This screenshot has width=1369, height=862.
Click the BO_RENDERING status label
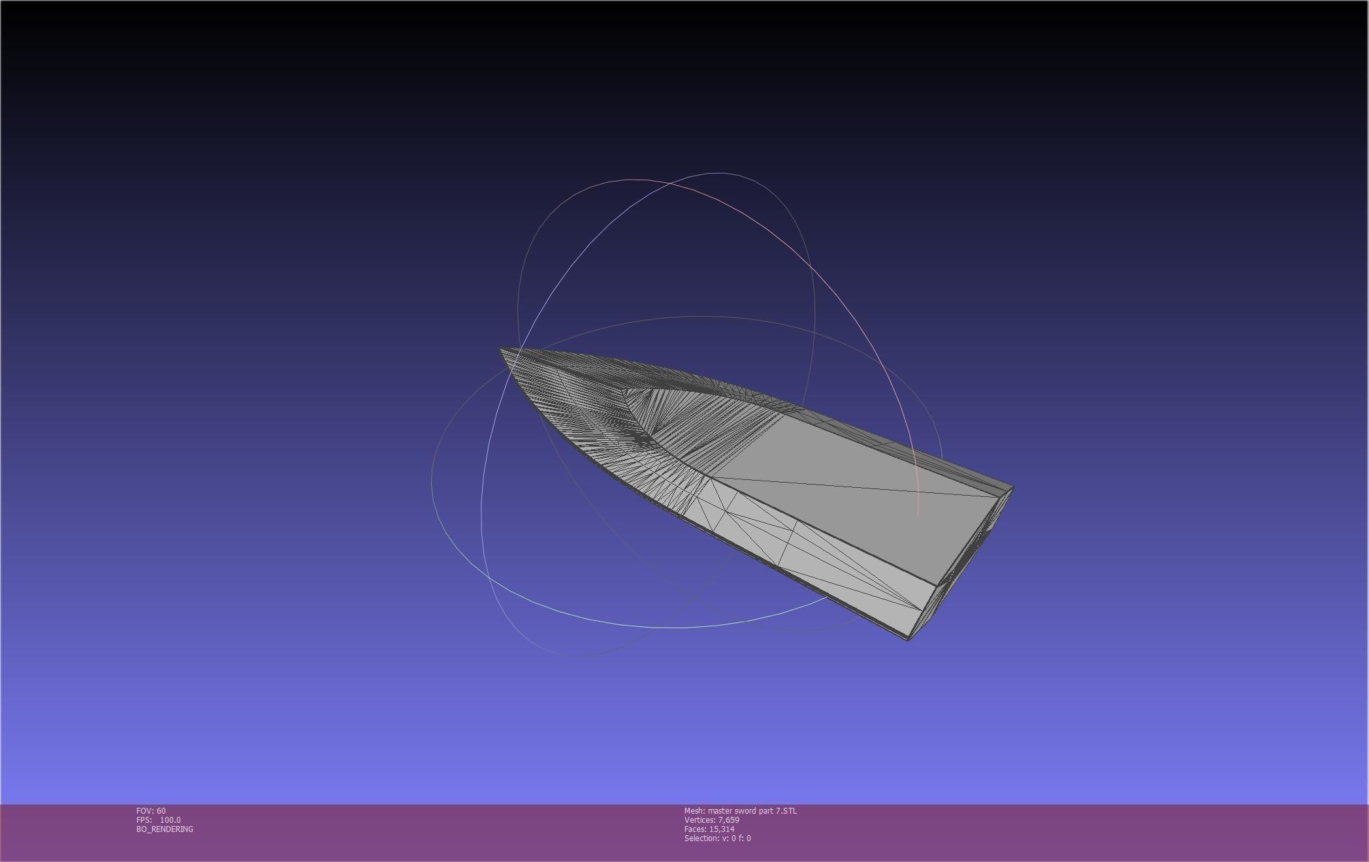click(x=165, y=829)
